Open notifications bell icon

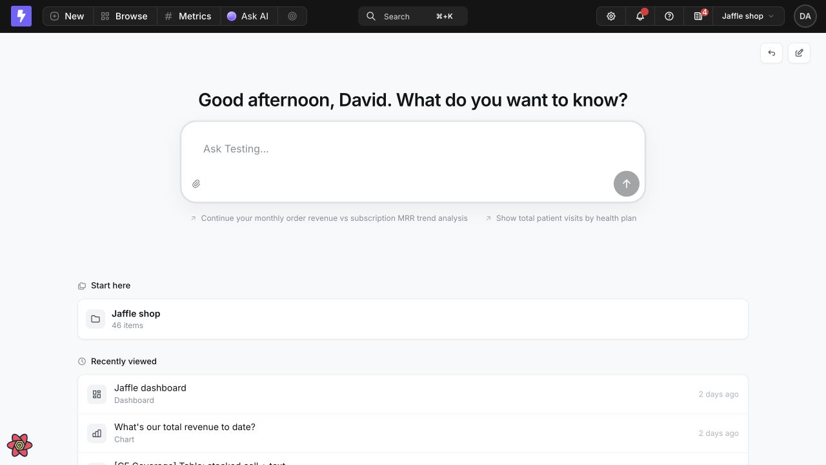pos(640,16)
